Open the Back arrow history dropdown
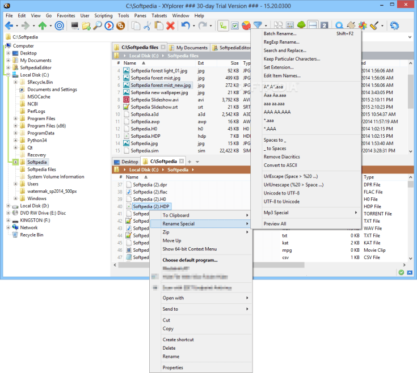Screen dimensions: 417x373 (17, 26)
